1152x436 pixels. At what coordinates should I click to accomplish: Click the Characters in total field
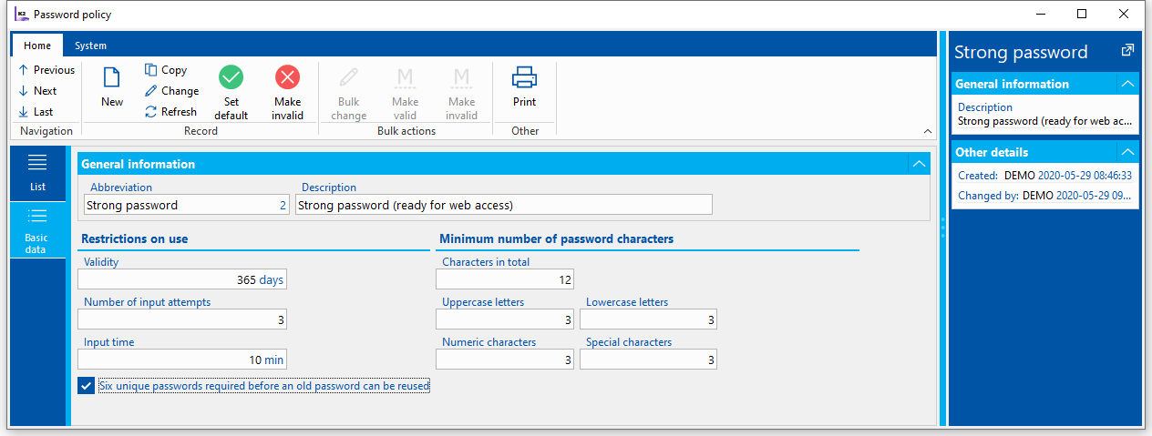(504, 280)
